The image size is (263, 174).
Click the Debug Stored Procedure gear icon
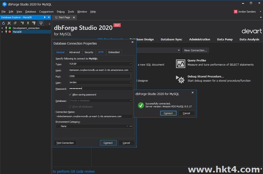(180, 79)
